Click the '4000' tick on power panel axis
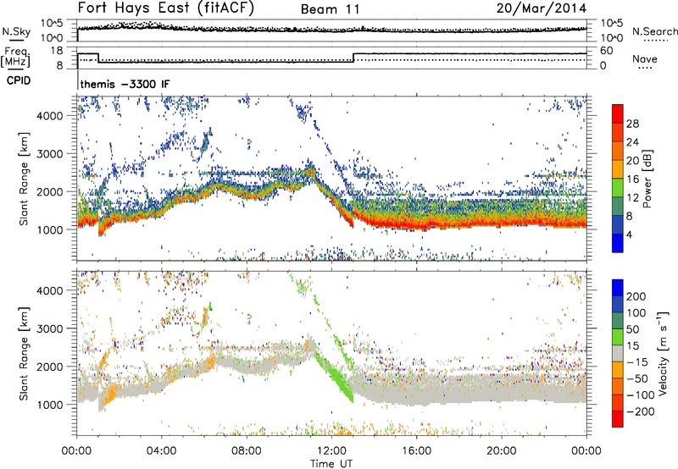This screenshot has height=469, width=678. [49, 116]
